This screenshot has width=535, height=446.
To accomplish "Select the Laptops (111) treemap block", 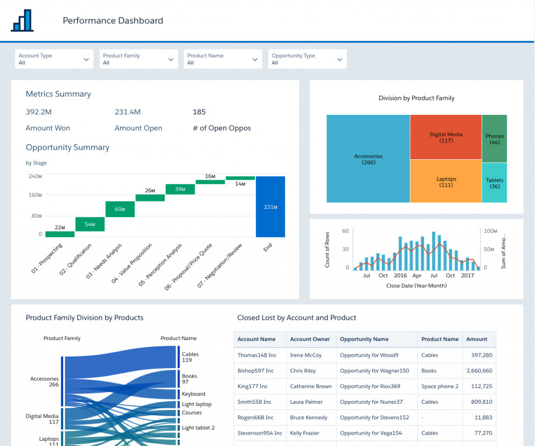I will (x=446, y=181).
